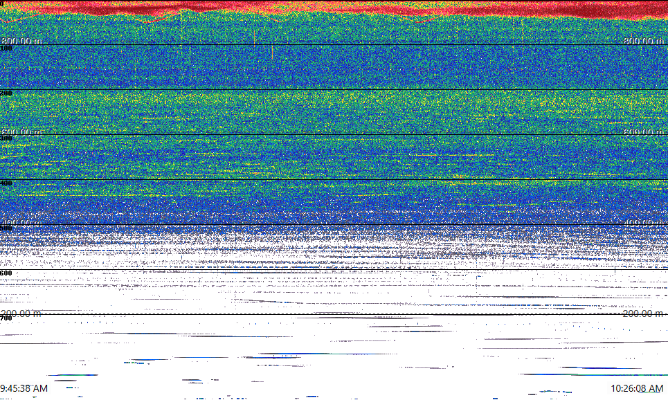Pick the bold 600 grid line label
This screenshot has width=668, height=400.
(x=6, y=273)
